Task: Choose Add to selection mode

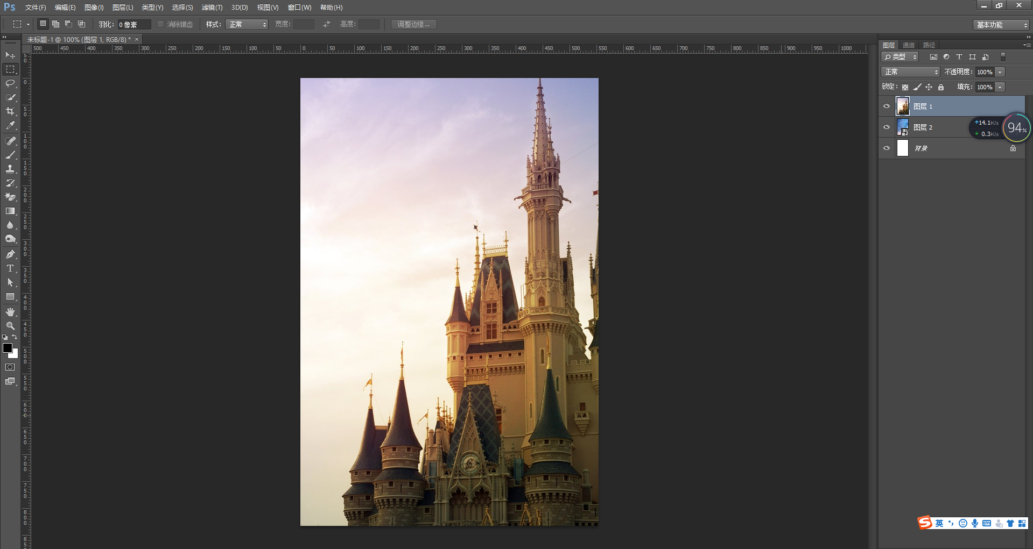Action: [55, 24]
